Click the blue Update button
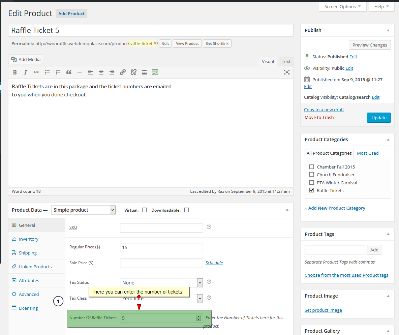 click(379, 118)
